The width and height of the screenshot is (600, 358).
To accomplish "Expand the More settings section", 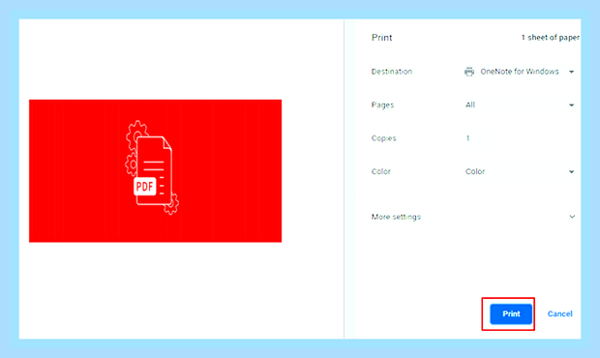I will point(473,217).
